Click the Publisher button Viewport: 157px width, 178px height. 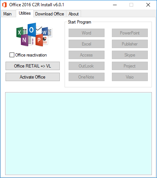pyautogui.click(x=130, y=44)
